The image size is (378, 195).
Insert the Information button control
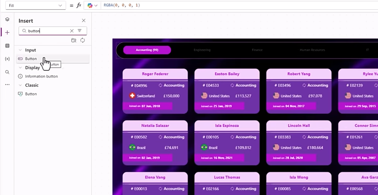[41, 76]
